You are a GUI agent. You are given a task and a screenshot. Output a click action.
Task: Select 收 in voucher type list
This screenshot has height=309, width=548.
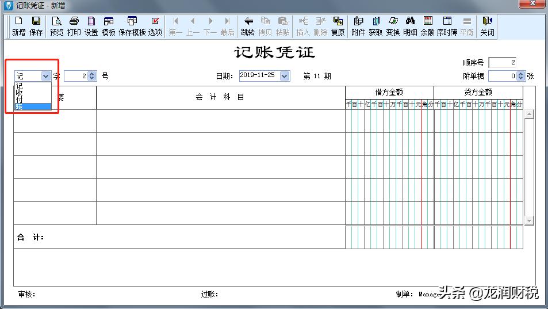coord(33,93)
